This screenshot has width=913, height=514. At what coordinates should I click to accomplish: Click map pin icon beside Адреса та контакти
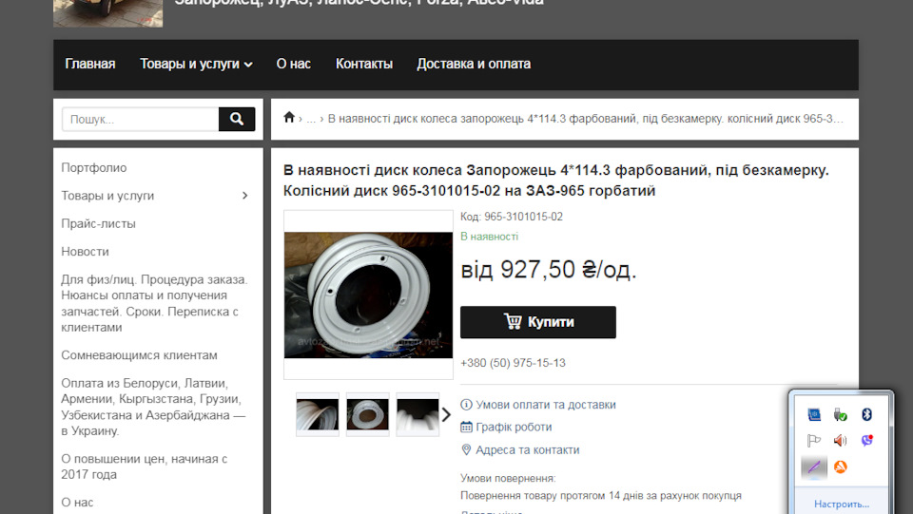click(466, 449)
